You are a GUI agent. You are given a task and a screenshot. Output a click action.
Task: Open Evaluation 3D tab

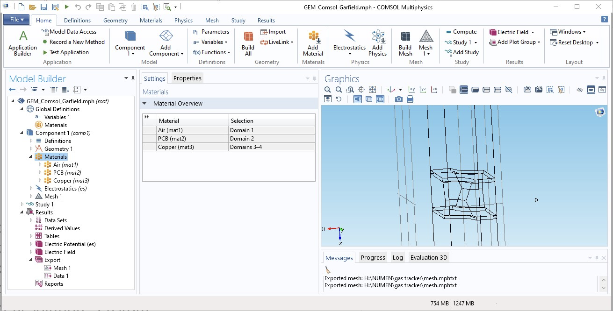tap(429, 258)
